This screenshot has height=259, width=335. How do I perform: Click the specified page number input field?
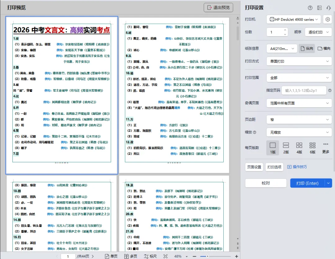tap(304, 90)
